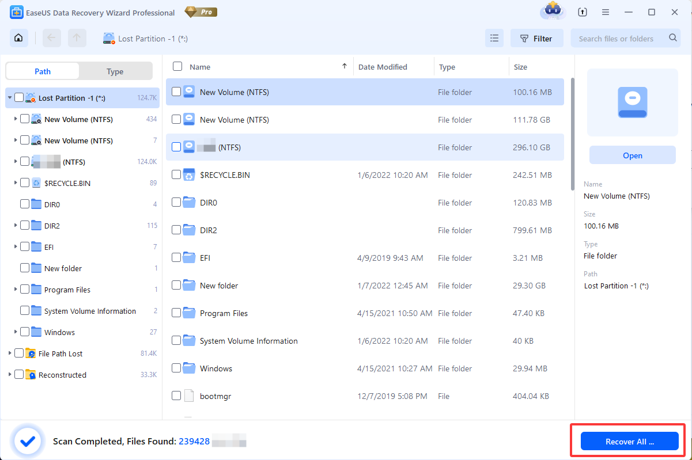Toggle the select-all checkbox beside Name header
The image size is (692, 460).
tap(177, 67)
